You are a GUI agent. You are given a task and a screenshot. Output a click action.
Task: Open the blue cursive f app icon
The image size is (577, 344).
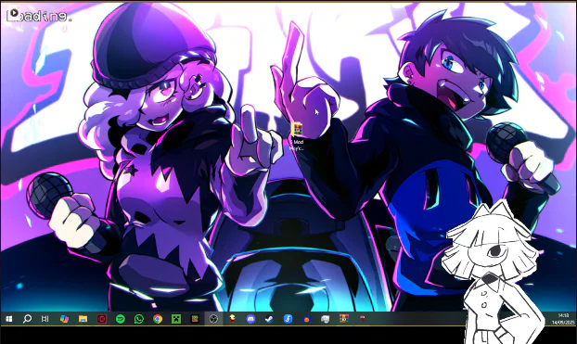point(288,319)
